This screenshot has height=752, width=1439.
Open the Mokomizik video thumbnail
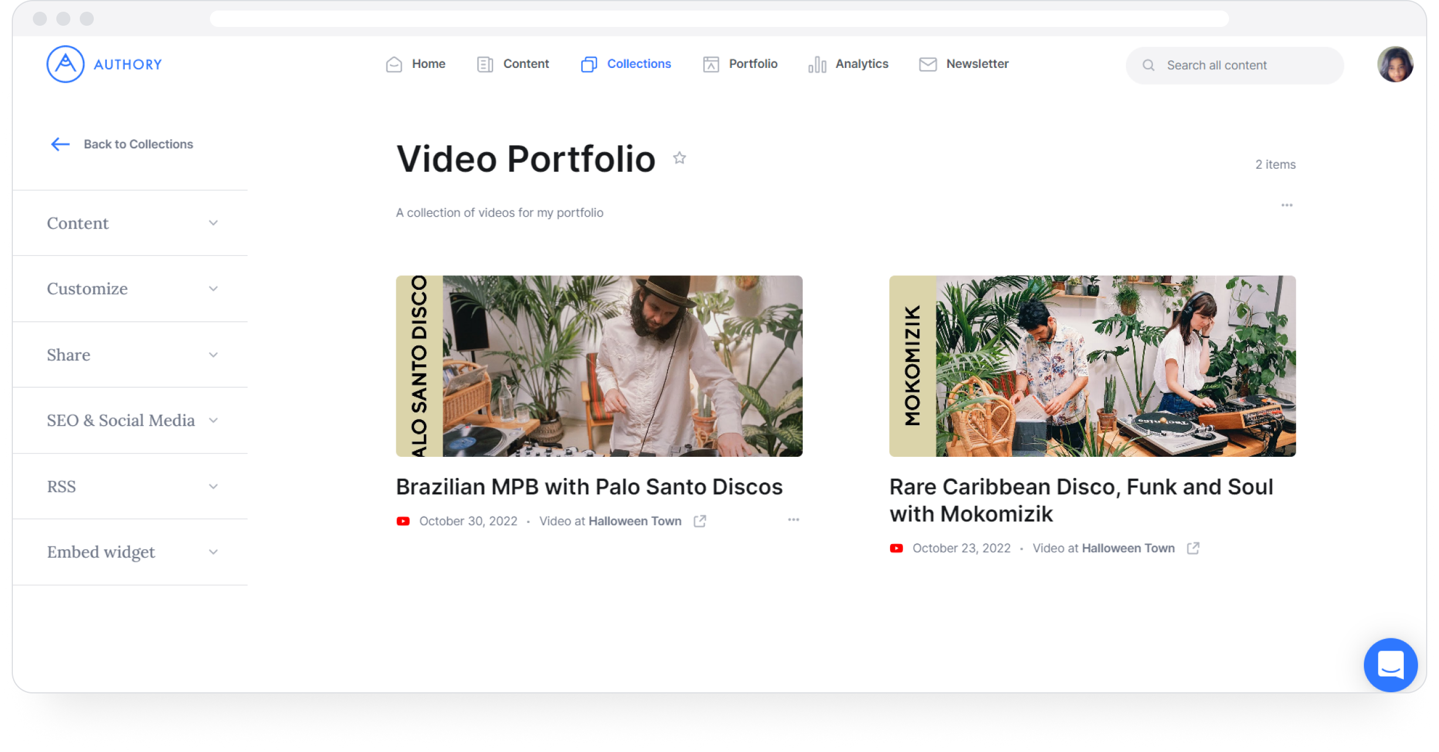click(x=1092, y=366)
